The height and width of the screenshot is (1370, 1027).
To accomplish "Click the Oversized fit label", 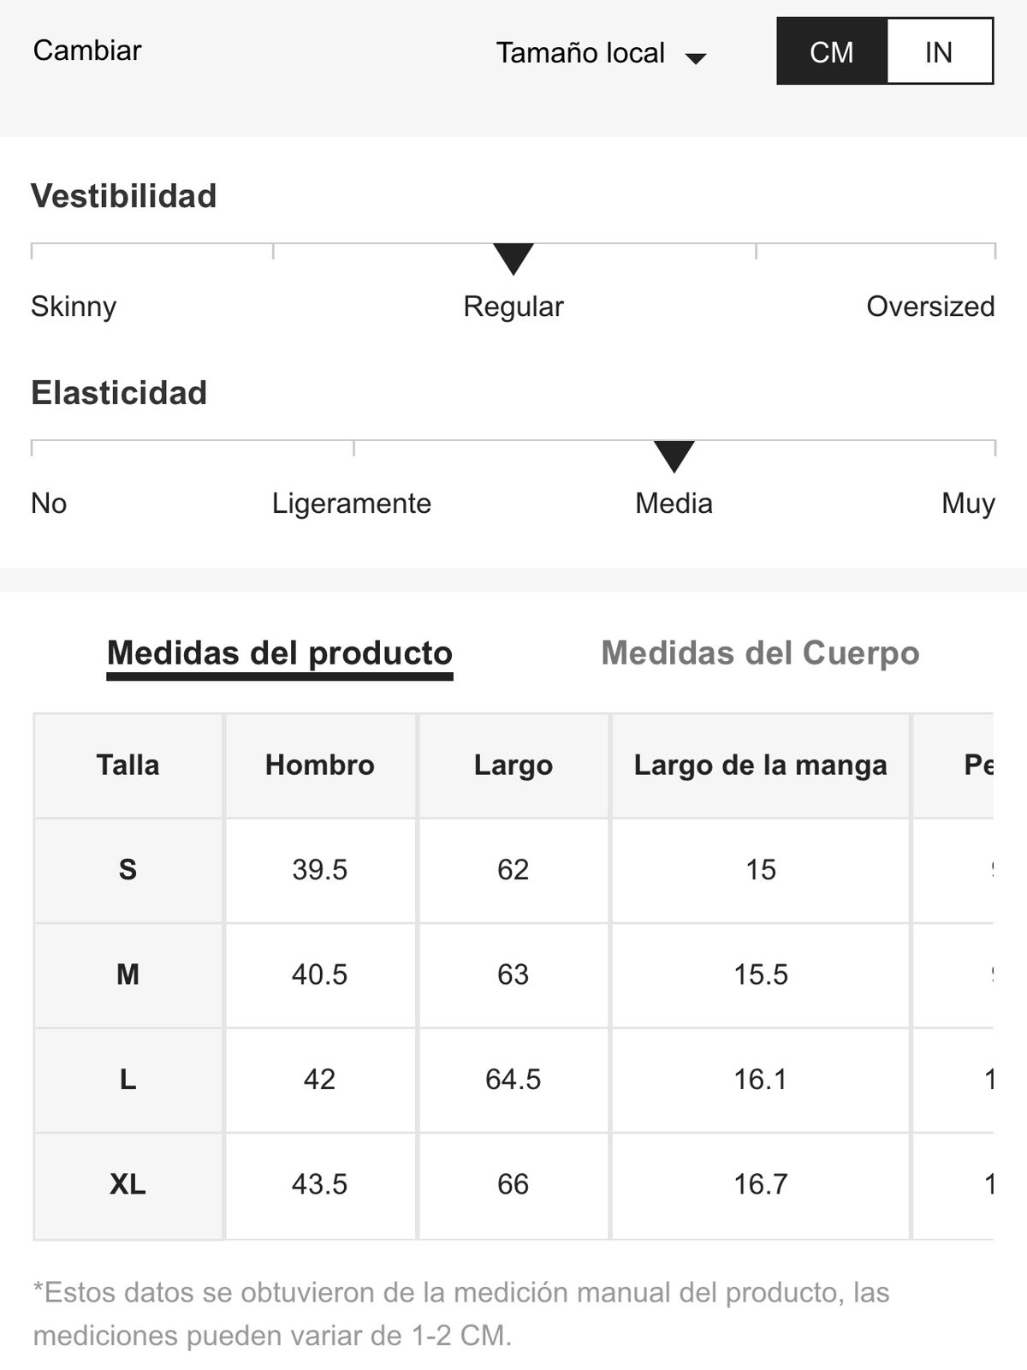I will 930,307.
